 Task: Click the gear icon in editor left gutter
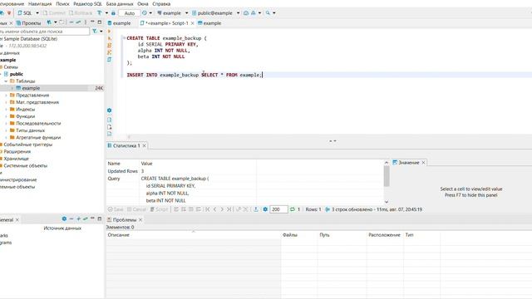pyautogui.click(x=109, y=110)
